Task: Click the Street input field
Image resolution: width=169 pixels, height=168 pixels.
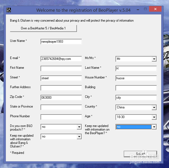Action: tap(61, 78)
